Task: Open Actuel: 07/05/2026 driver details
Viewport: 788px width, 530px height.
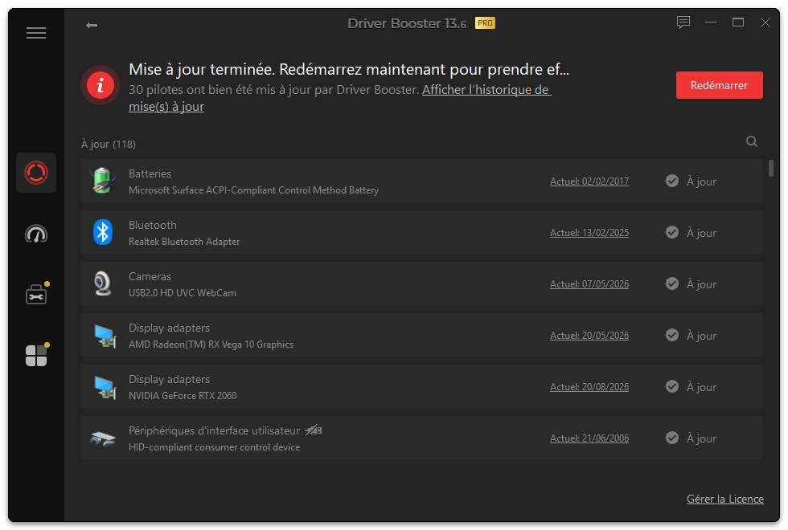Action: coord(589,284)
